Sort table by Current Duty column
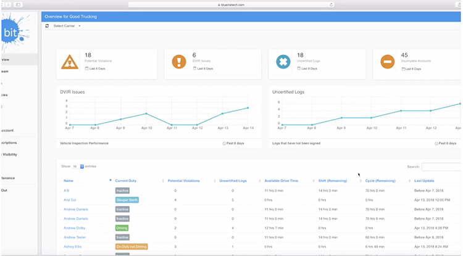Viewport: 463px width, 256px height. (x=125, y=181)
